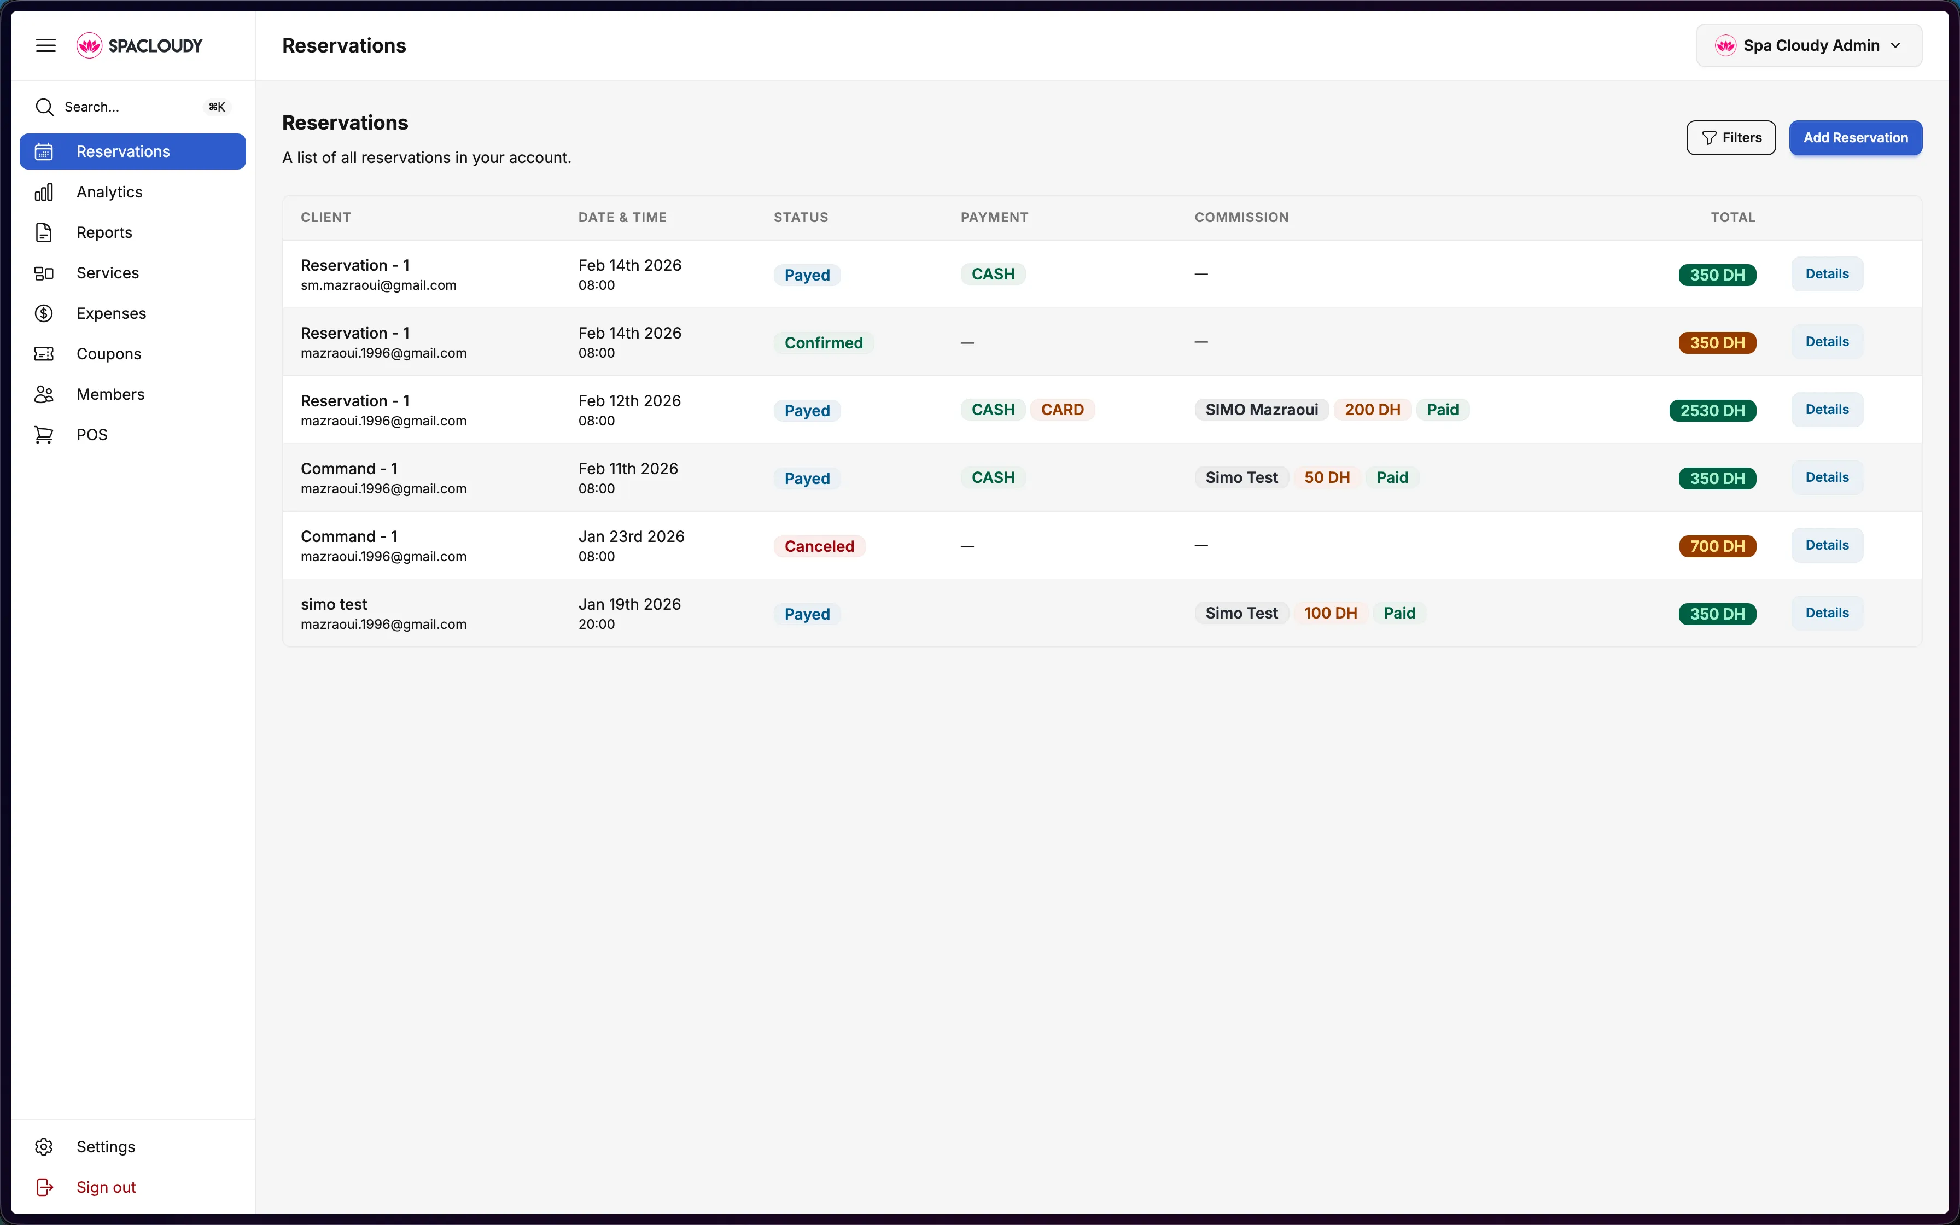Viewport: 1960px width, 1225px height.
Task: Click the POS shopping cart icon
Action: point(44,435)
